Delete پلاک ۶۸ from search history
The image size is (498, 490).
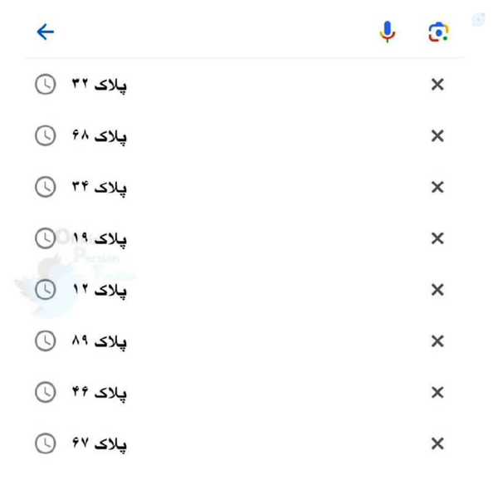tap(437, 136)
